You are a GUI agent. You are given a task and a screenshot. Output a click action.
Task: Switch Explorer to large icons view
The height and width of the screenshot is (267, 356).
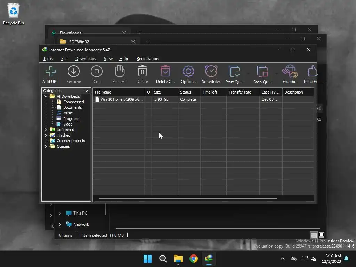pos(322,235)
